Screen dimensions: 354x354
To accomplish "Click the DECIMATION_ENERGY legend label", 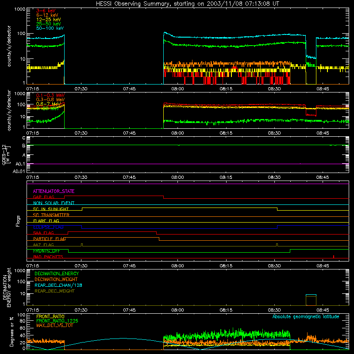I will 57,273.
